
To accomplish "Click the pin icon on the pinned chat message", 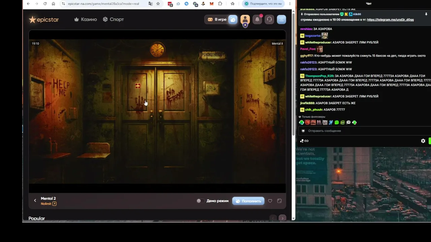I will pos(426,14).
